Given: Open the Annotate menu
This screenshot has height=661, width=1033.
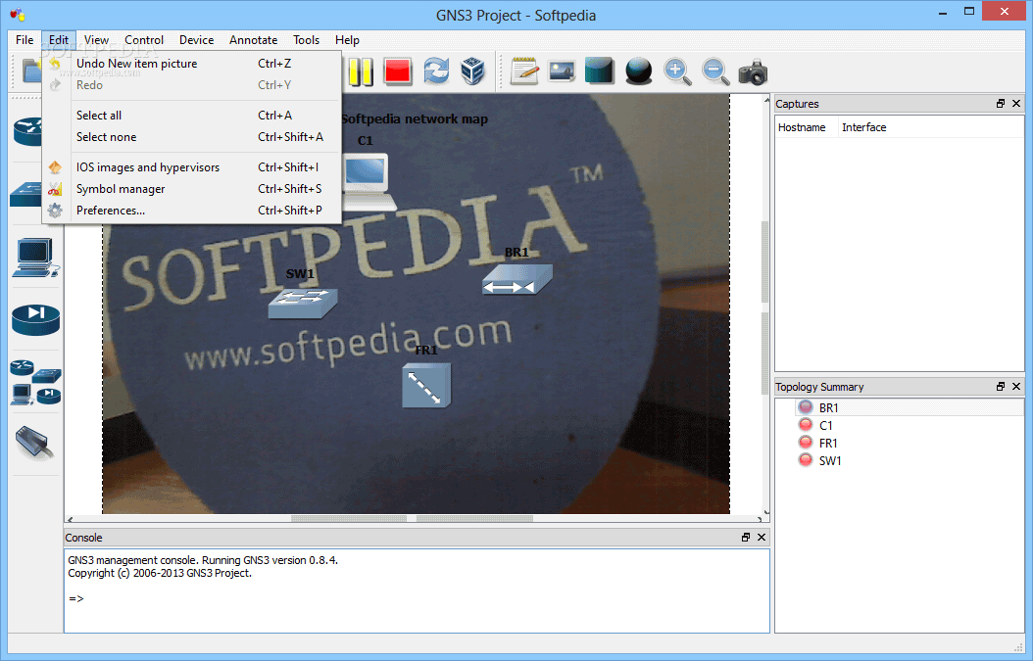Looking at the screenshot, I should [253, 40].
